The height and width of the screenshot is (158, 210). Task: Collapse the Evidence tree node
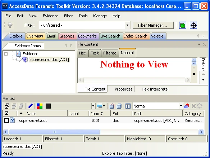6,54
